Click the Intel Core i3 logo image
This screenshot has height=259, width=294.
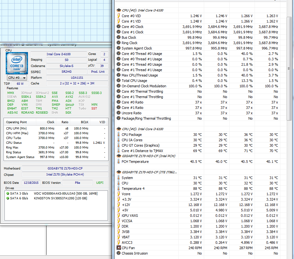17,63
